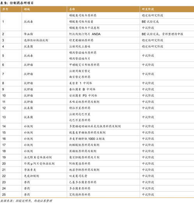Click the 数据来源 footer note
The width and height of the screenshot is (194, 203).
pos(26,201)
